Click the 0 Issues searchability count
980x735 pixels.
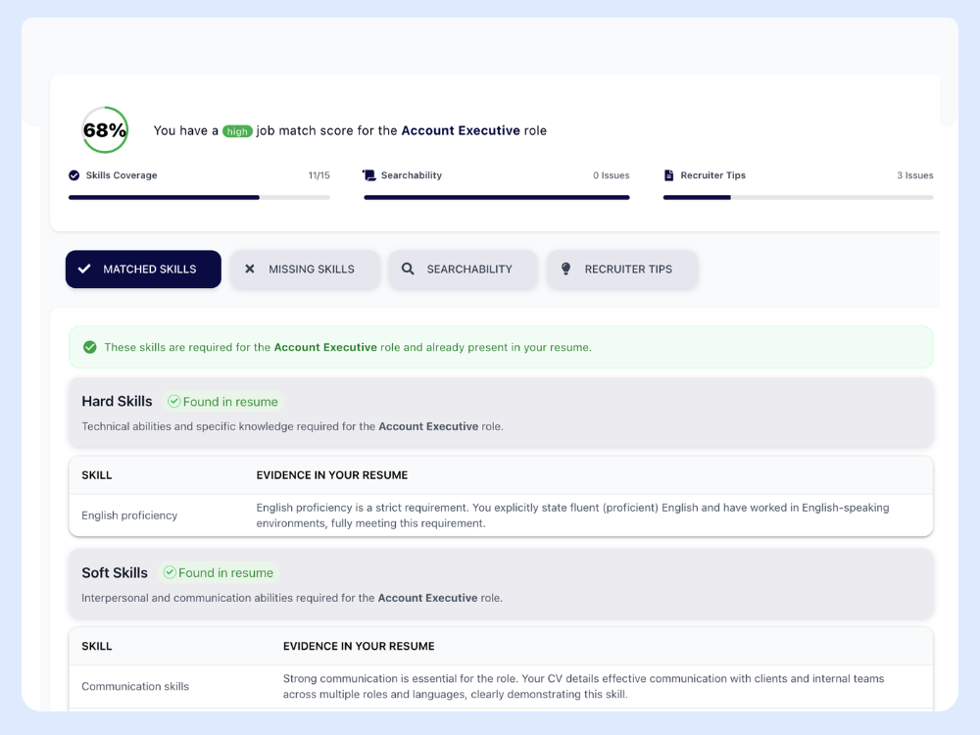pos(612,175)
